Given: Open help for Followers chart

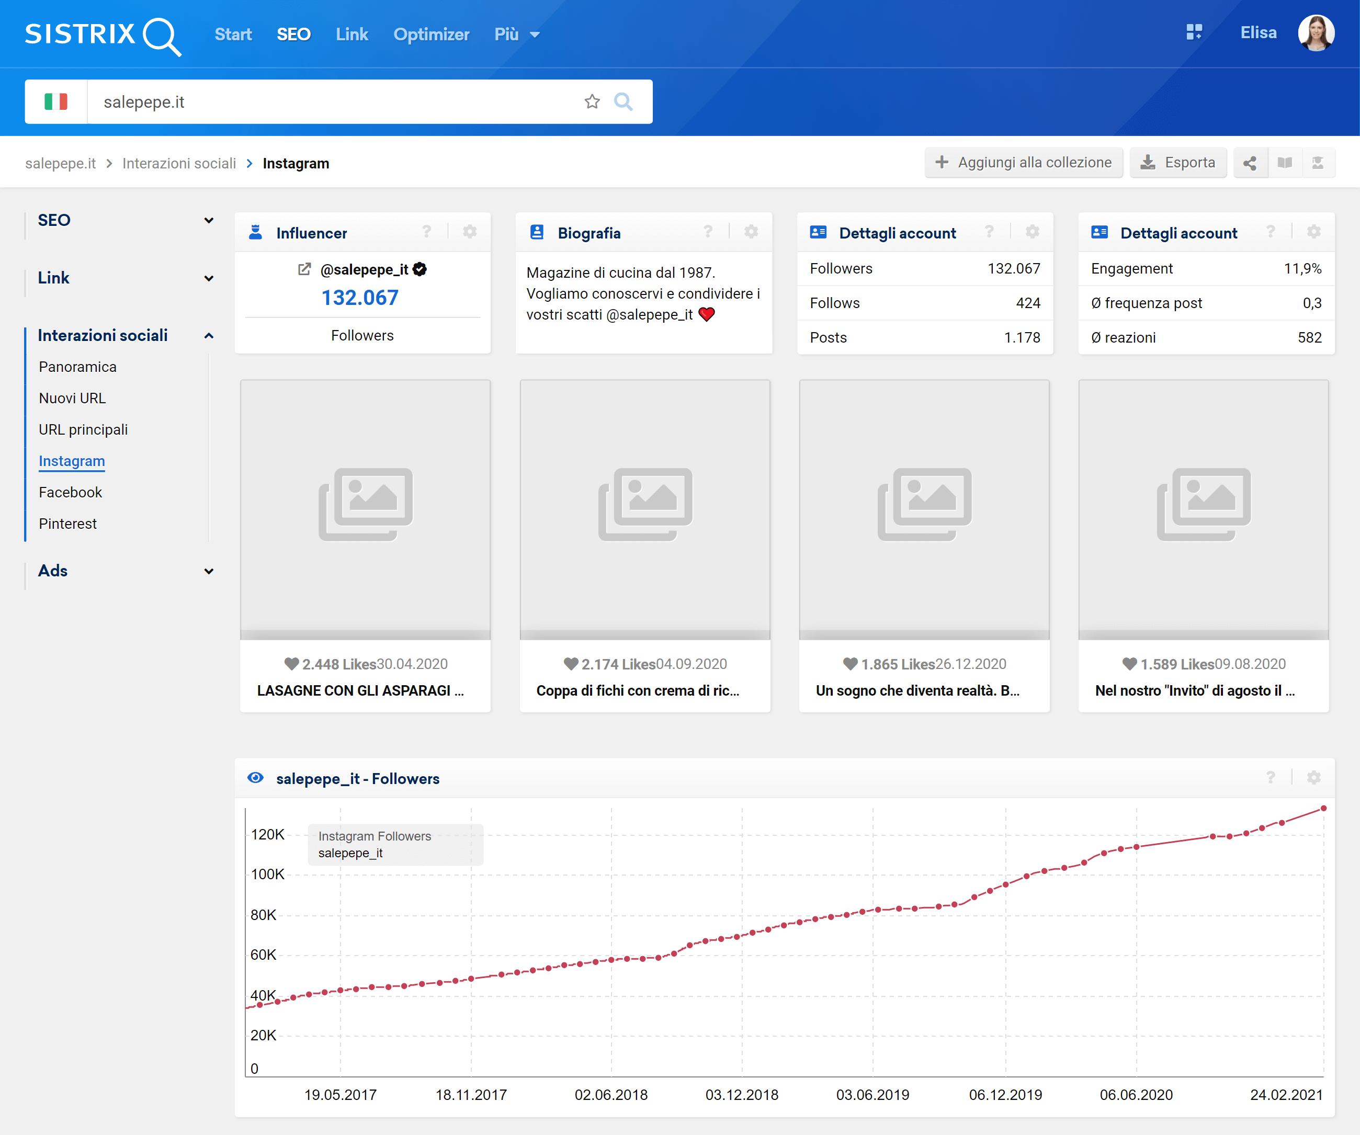Looking at the screenshot, I should (1271, 778).
